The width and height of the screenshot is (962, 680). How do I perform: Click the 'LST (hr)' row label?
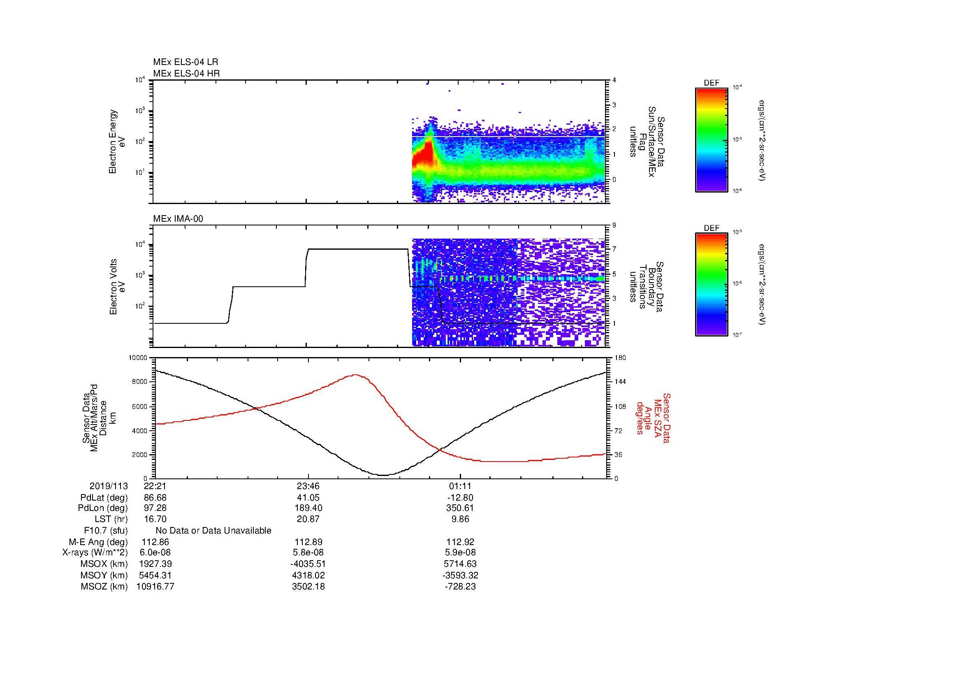[111, 519]
